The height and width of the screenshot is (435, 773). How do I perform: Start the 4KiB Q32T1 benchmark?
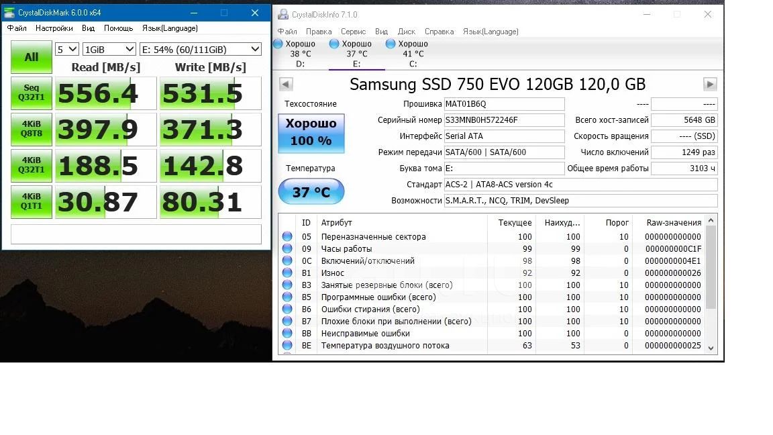[x=32, y=165]
